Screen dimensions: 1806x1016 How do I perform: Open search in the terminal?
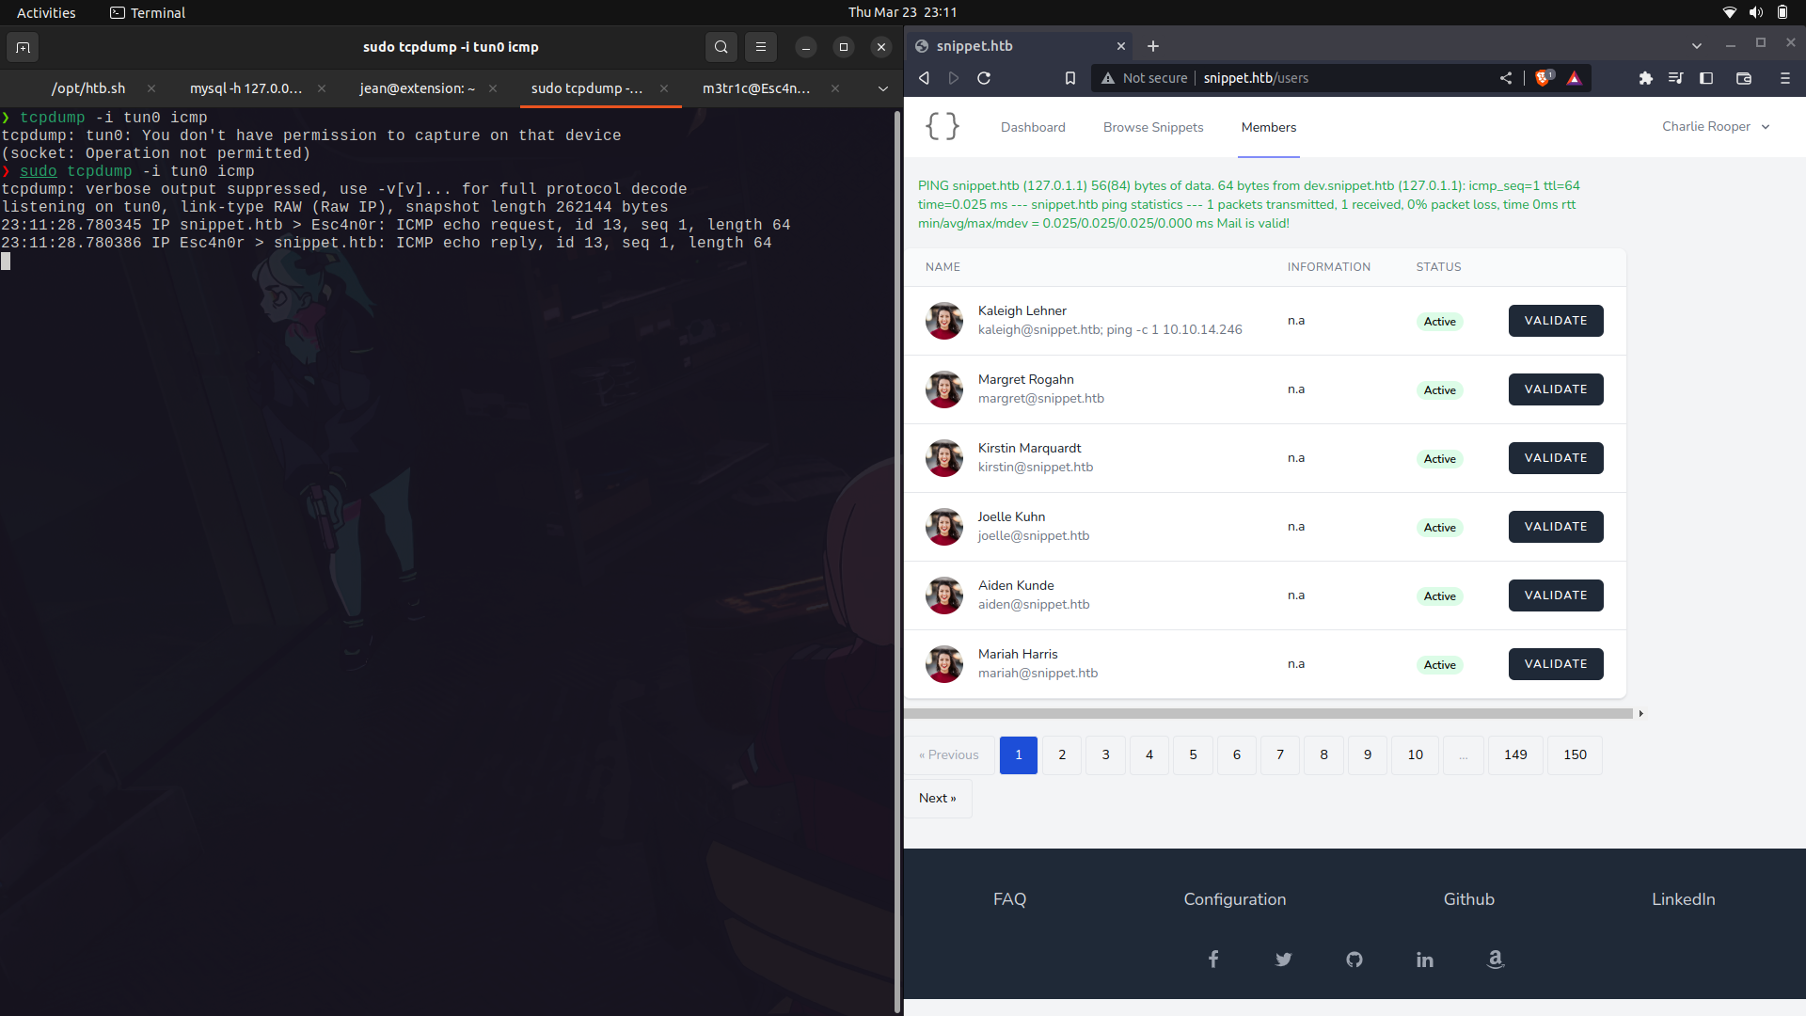721,46
